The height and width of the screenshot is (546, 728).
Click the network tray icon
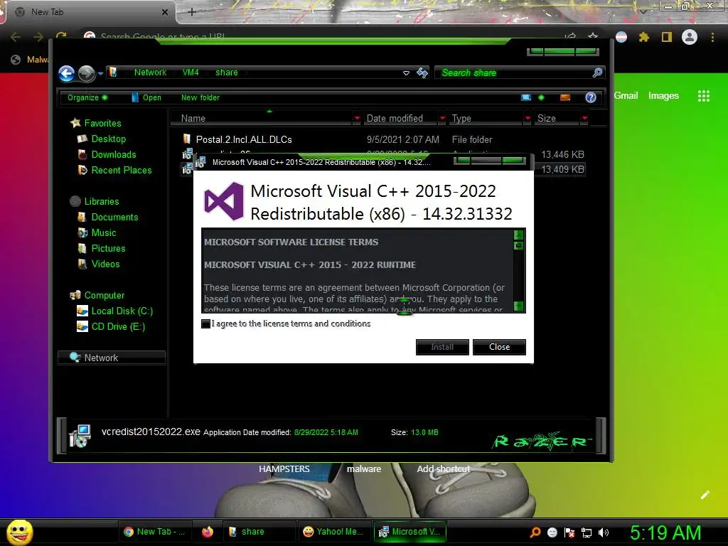pos(587,532)
